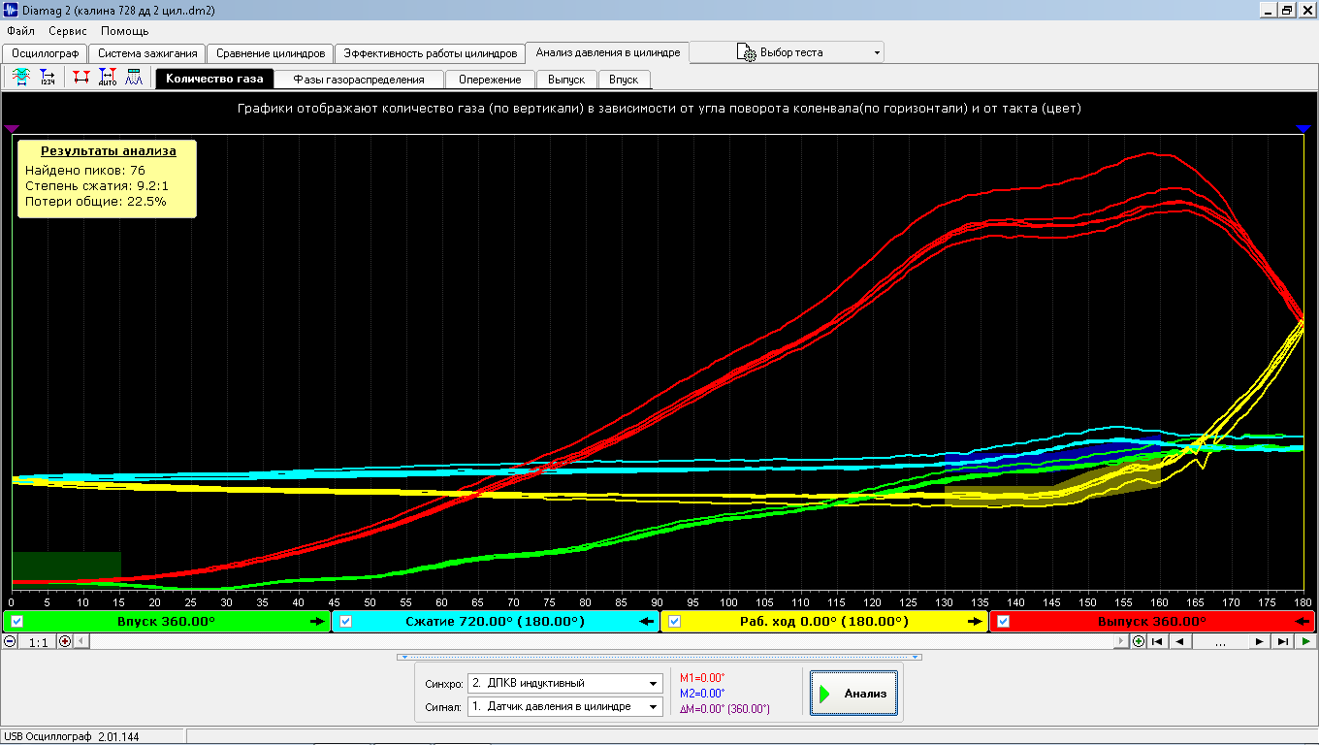Click the Анализ button
Image resolution: width=1319 pixels, height=745 pixels.
pyautogui.click(x=853, y=694)
